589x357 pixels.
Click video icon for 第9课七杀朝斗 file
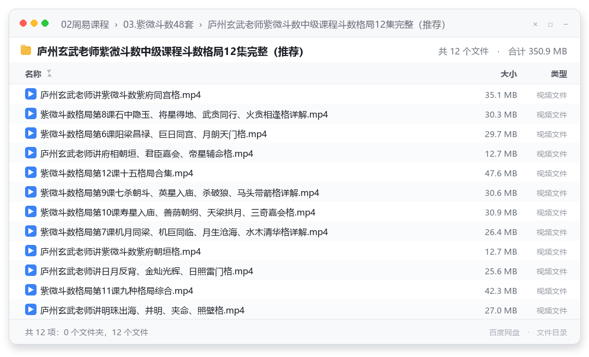point(31,192)
